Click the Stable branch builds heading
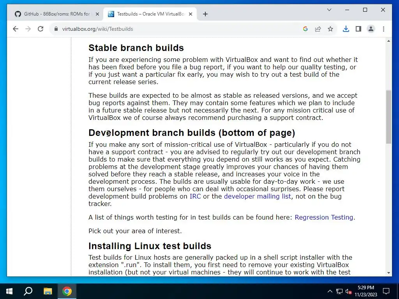399x299 pixels. tap(136, 48)
